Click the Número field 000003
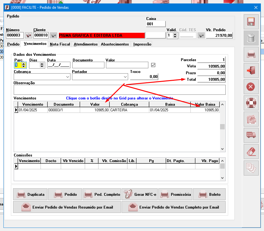The image size is (264, 231). tap(15, 35)
